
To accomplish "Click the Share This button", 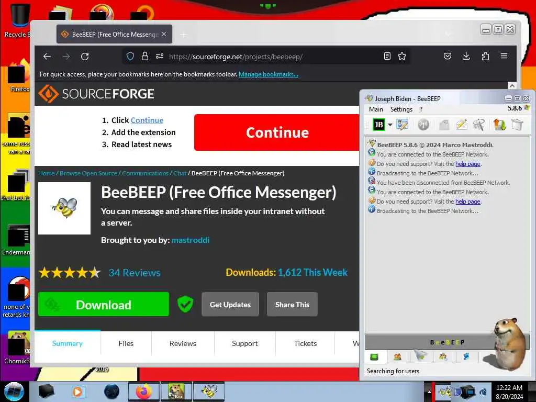I will point(292,304).
